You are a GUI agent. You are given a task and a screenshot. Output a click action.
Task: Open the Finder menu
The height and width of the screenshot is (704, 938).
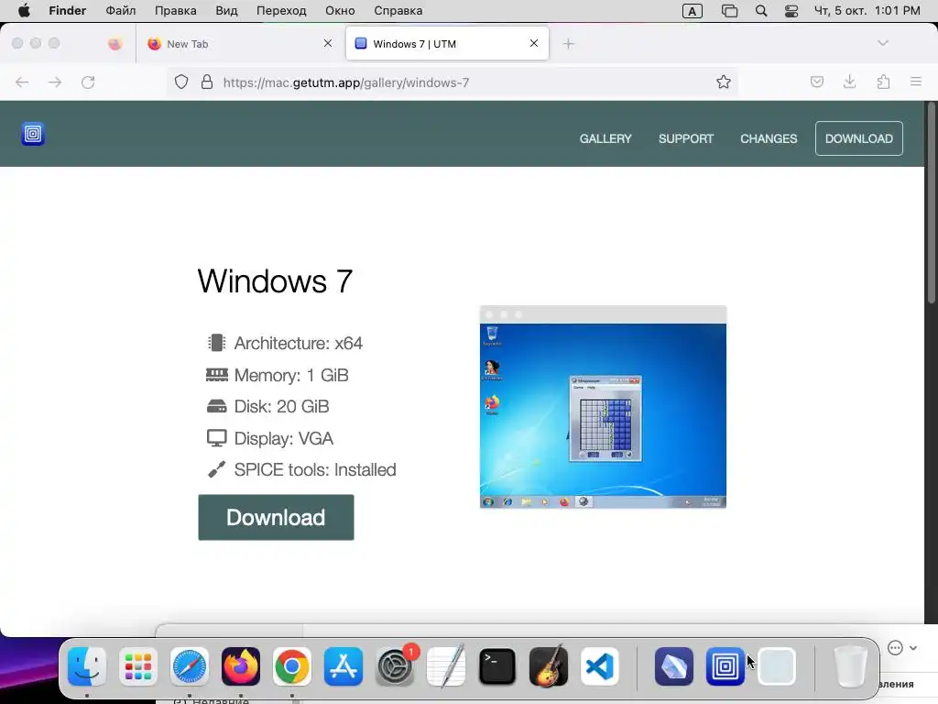click(67, 11)
